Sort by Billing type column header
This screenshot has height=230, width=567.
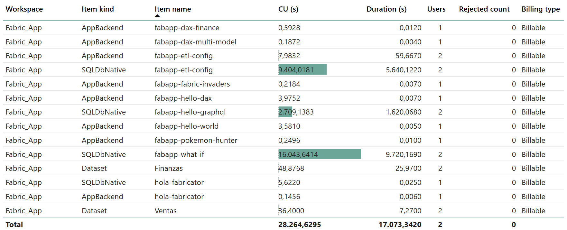click(x=541, y=9)
